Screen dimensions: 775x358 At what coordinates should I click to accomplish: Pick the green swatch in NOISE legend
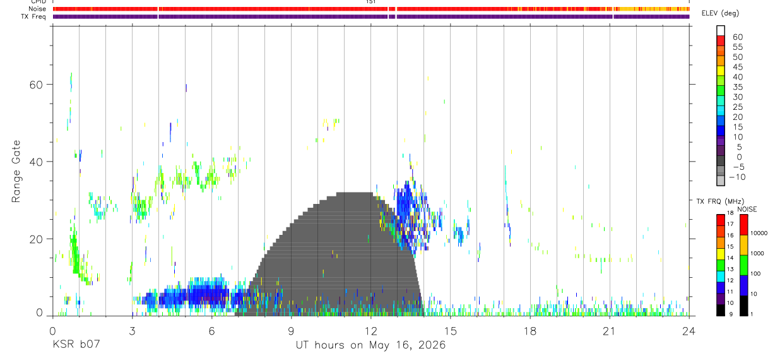[743, 265]
